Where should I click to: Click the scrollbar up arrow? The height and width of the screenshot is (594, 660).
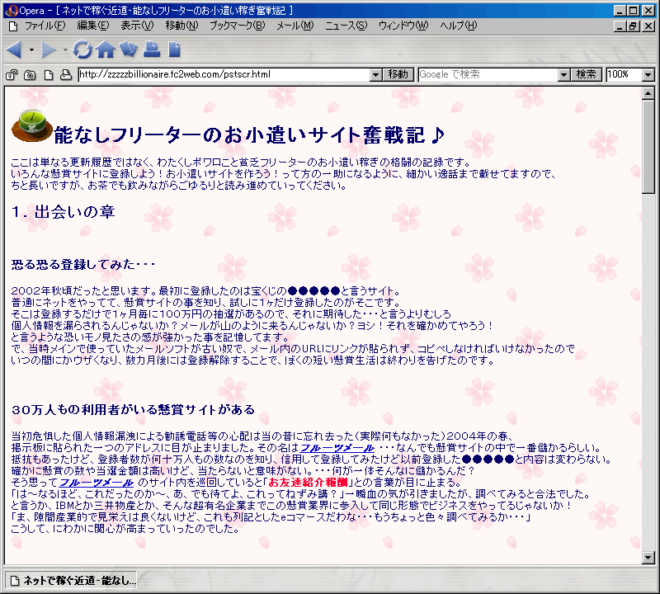point(648,94)
